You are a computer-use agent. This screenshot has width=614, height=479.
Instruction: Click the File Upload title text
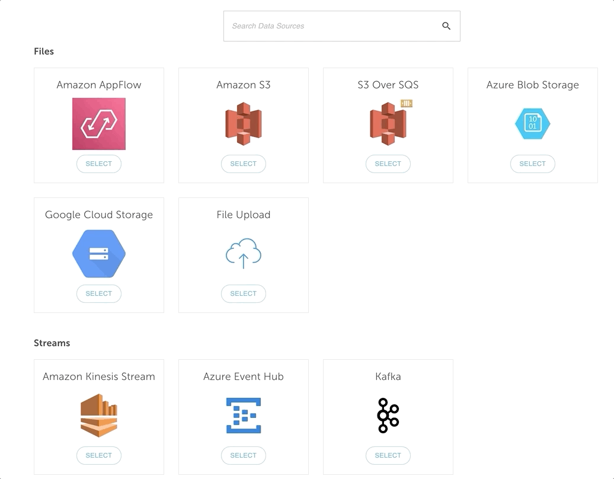[x=243, y=215]
